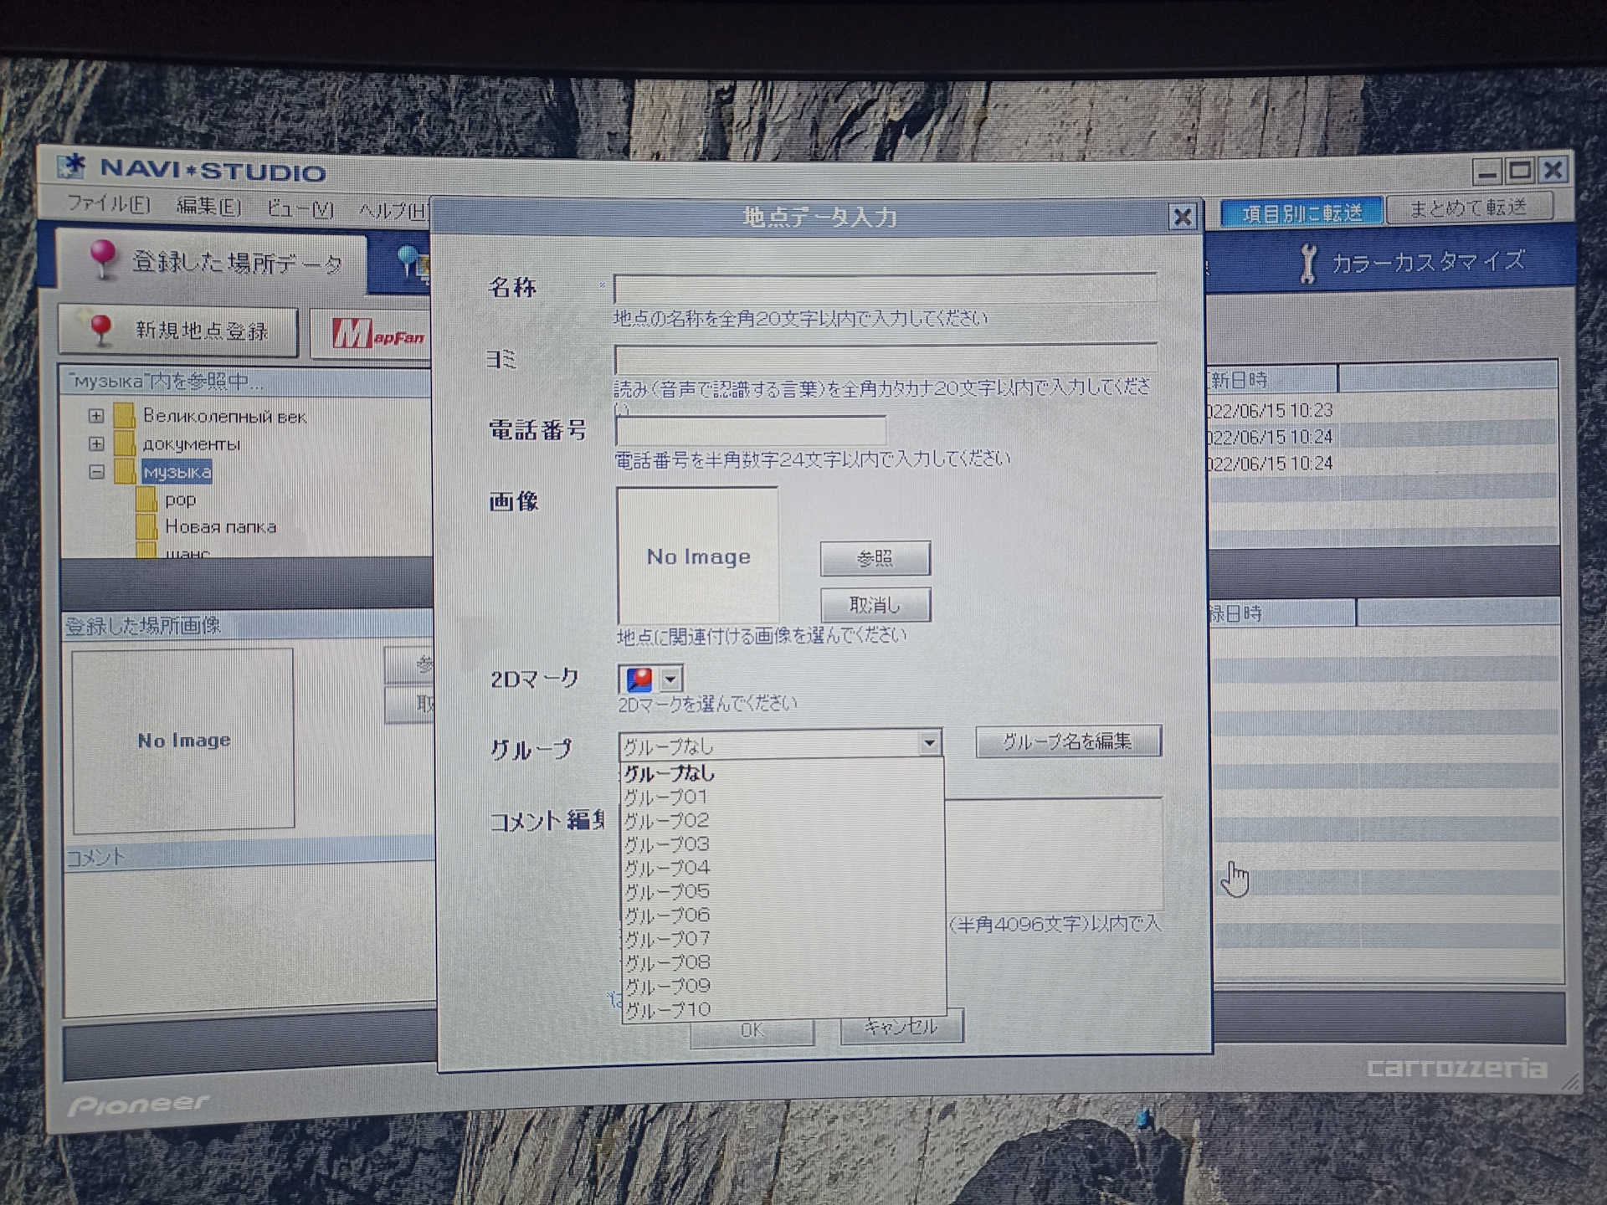Choose グループ04 in the dropdown
The width and height of the screenshot is (1607, 1205).
point(783,868)
